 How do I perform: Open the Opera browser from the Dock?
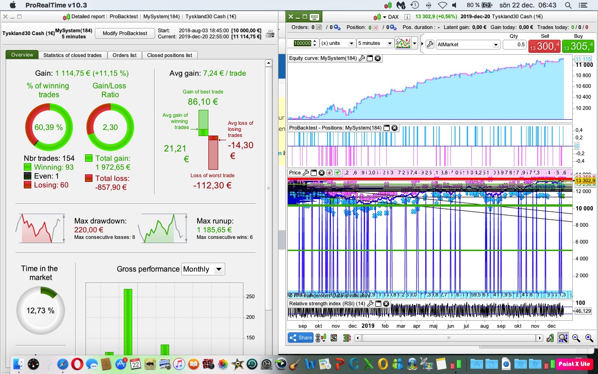pos(77,364)
